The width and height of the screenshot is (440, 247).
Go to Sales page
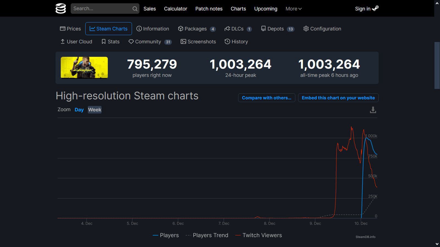[x=150, y=9]
